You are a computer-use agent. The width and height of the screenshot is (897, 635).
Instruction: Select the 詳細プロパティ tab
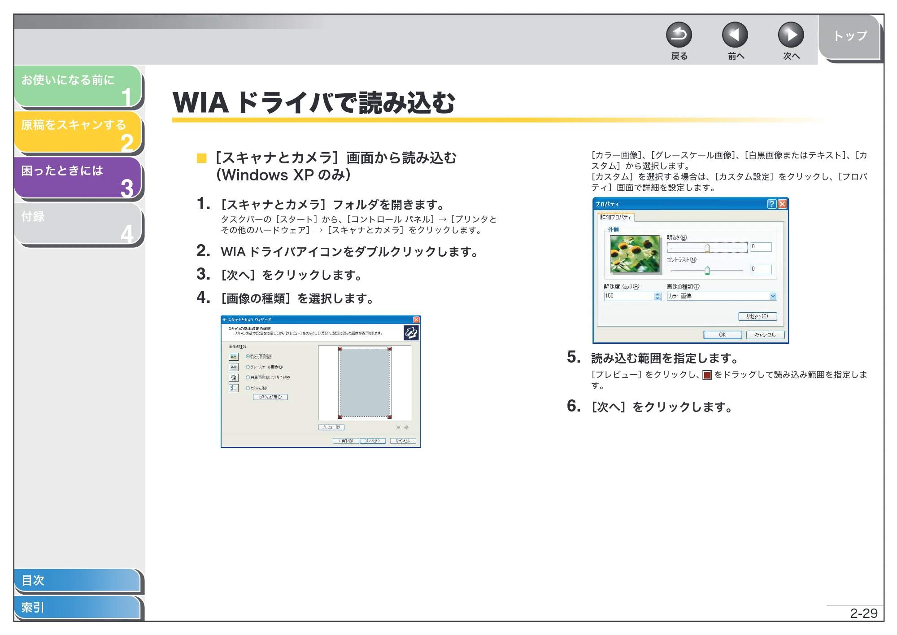615,217
